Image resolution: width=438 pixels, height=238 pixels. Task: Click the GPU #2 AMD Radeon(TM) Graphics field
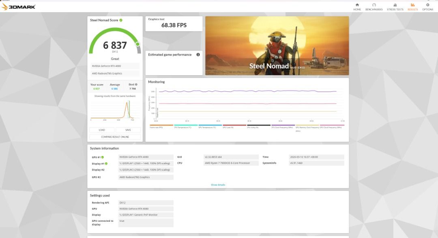coord(146,177)
